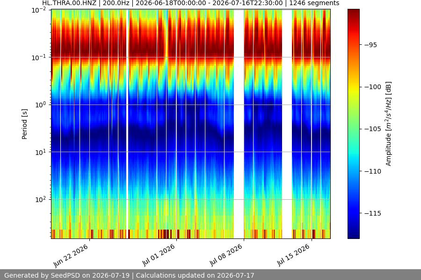Click the 'Amplitude [m²/s⁴/Hz] [dB]' colorbar label

click(389, 124)
